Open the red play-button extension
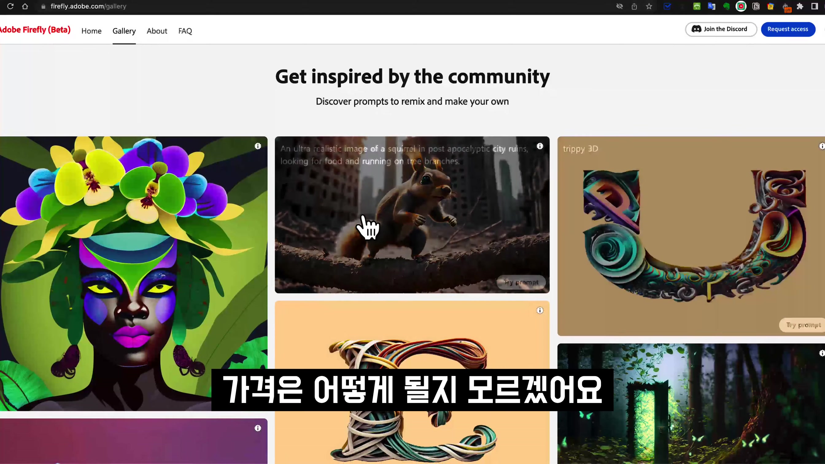Screen dimensions: 825x464 click(x=741, y=6)
